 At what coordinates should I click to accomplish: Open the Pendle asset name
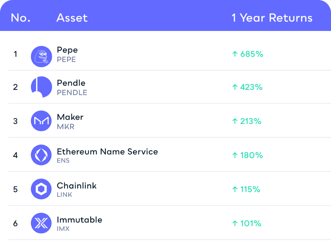pyautogui.click(x=71, y=83)
